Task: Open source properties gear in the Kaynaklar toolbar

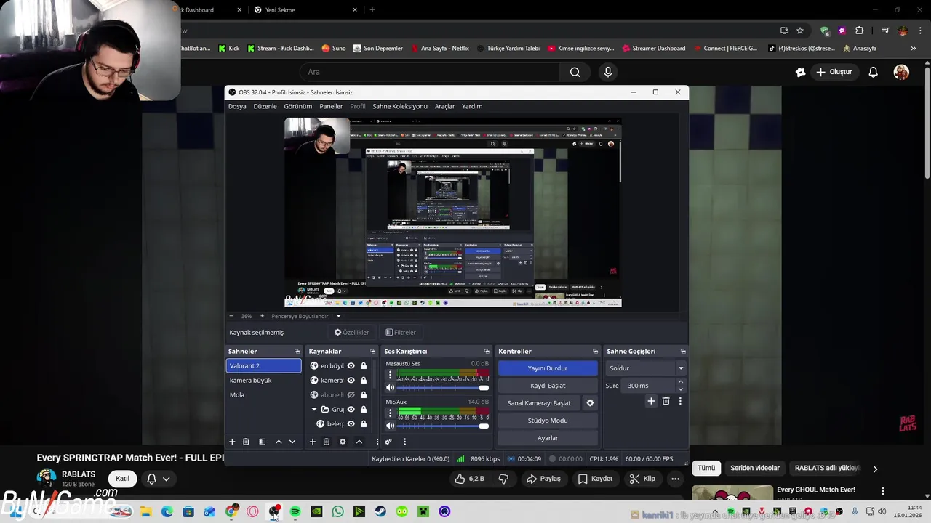Action: point(343,442)
